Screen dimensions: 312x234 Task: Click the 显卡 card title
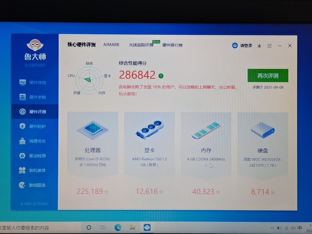point(150,150)
